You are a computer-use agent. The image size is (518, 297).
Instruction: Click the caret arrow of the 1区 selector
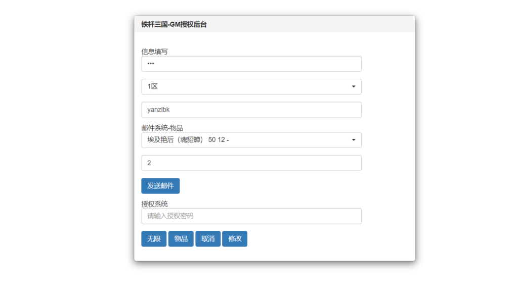coord(354,87)
